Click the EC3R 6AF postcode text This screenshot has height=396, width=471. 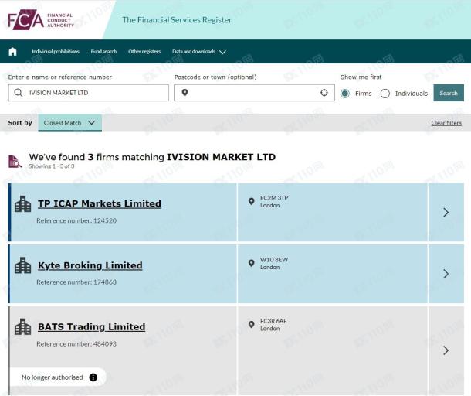point(273,321)
